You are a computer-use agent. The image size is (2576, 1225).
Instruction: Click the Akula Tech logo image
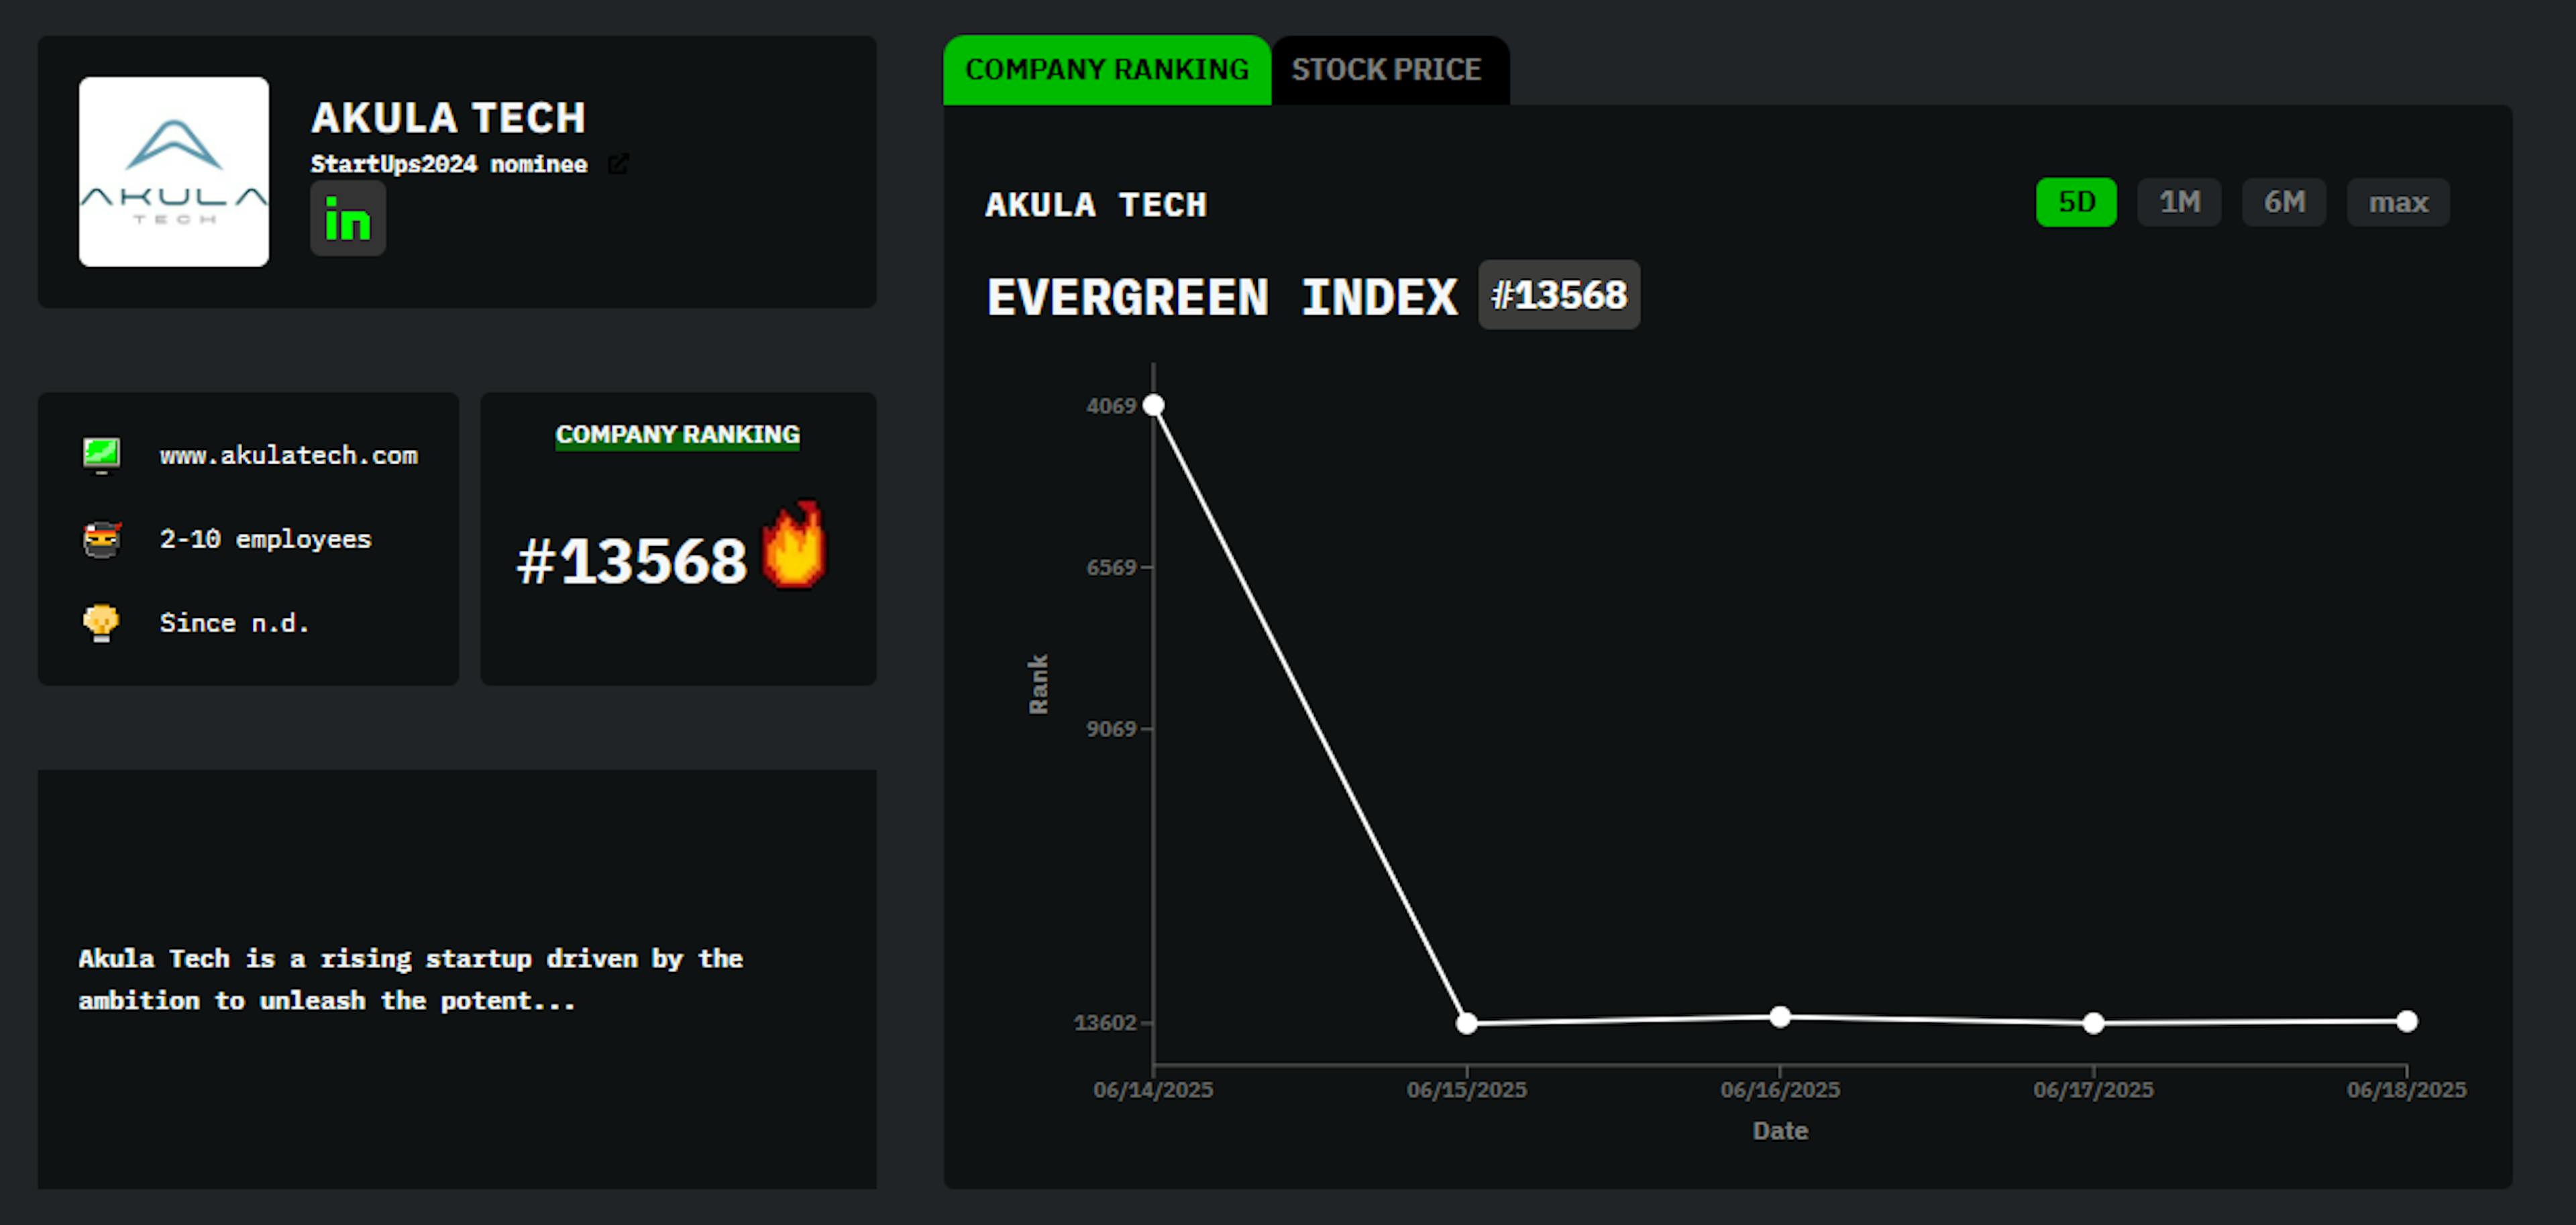[x=174, y=171]
